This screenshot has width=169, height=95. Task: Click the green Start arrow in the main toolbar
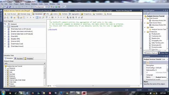(32, 7)
